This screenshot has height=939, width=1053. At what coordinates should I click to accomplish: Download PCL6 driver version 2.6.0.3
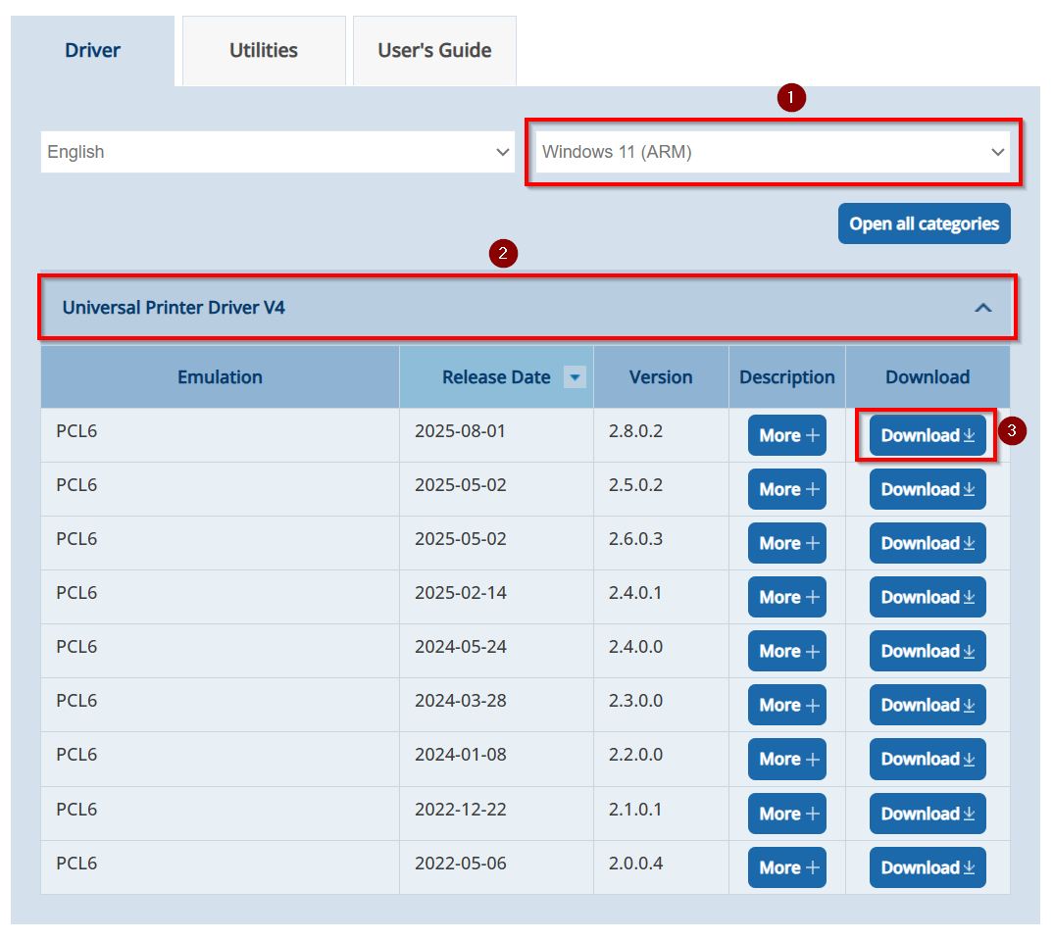pyautogui.click(x=928, y=543)
